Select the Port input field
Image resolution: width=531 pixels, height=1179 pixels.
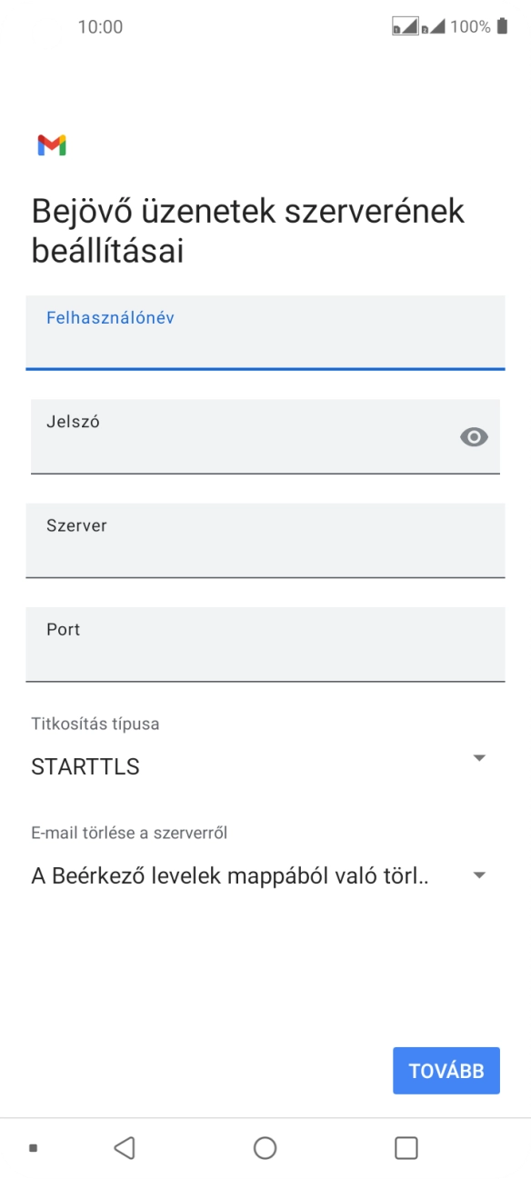[265, 644]
